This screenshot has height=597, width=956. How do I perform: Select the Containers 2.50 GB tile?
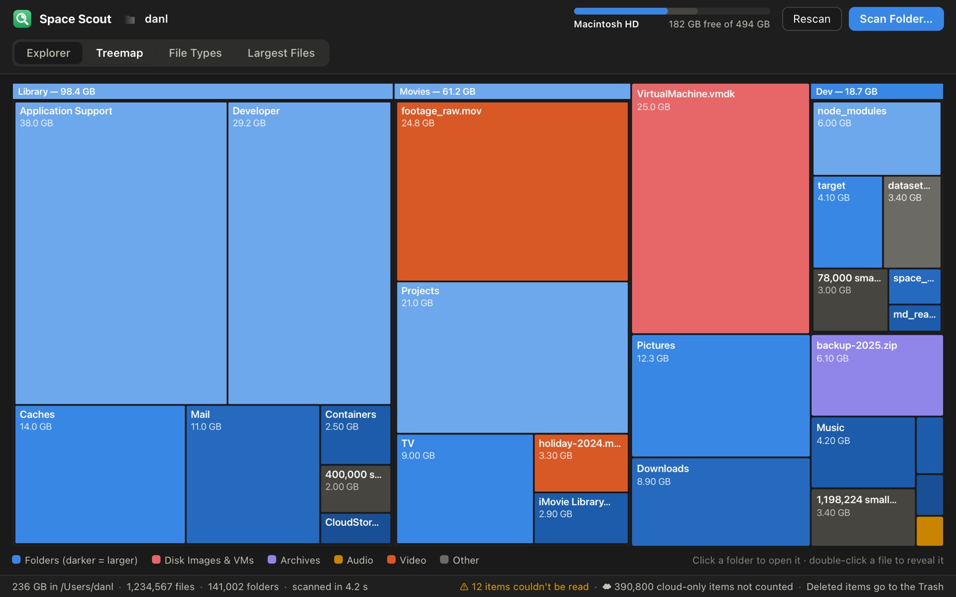(x=356, y=435)
